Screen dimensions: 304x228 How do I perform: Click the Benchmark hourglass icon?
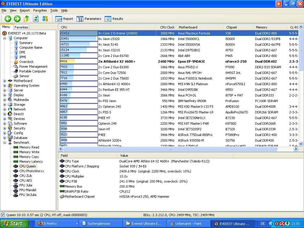[10, 142]
